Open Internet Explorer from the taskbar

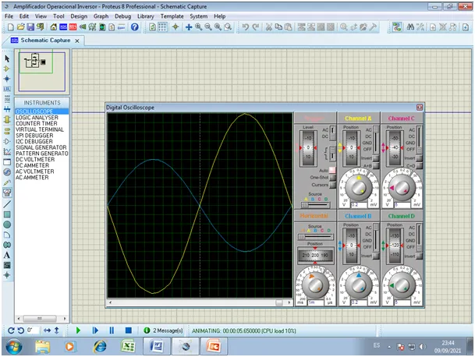tap(100, 346)
